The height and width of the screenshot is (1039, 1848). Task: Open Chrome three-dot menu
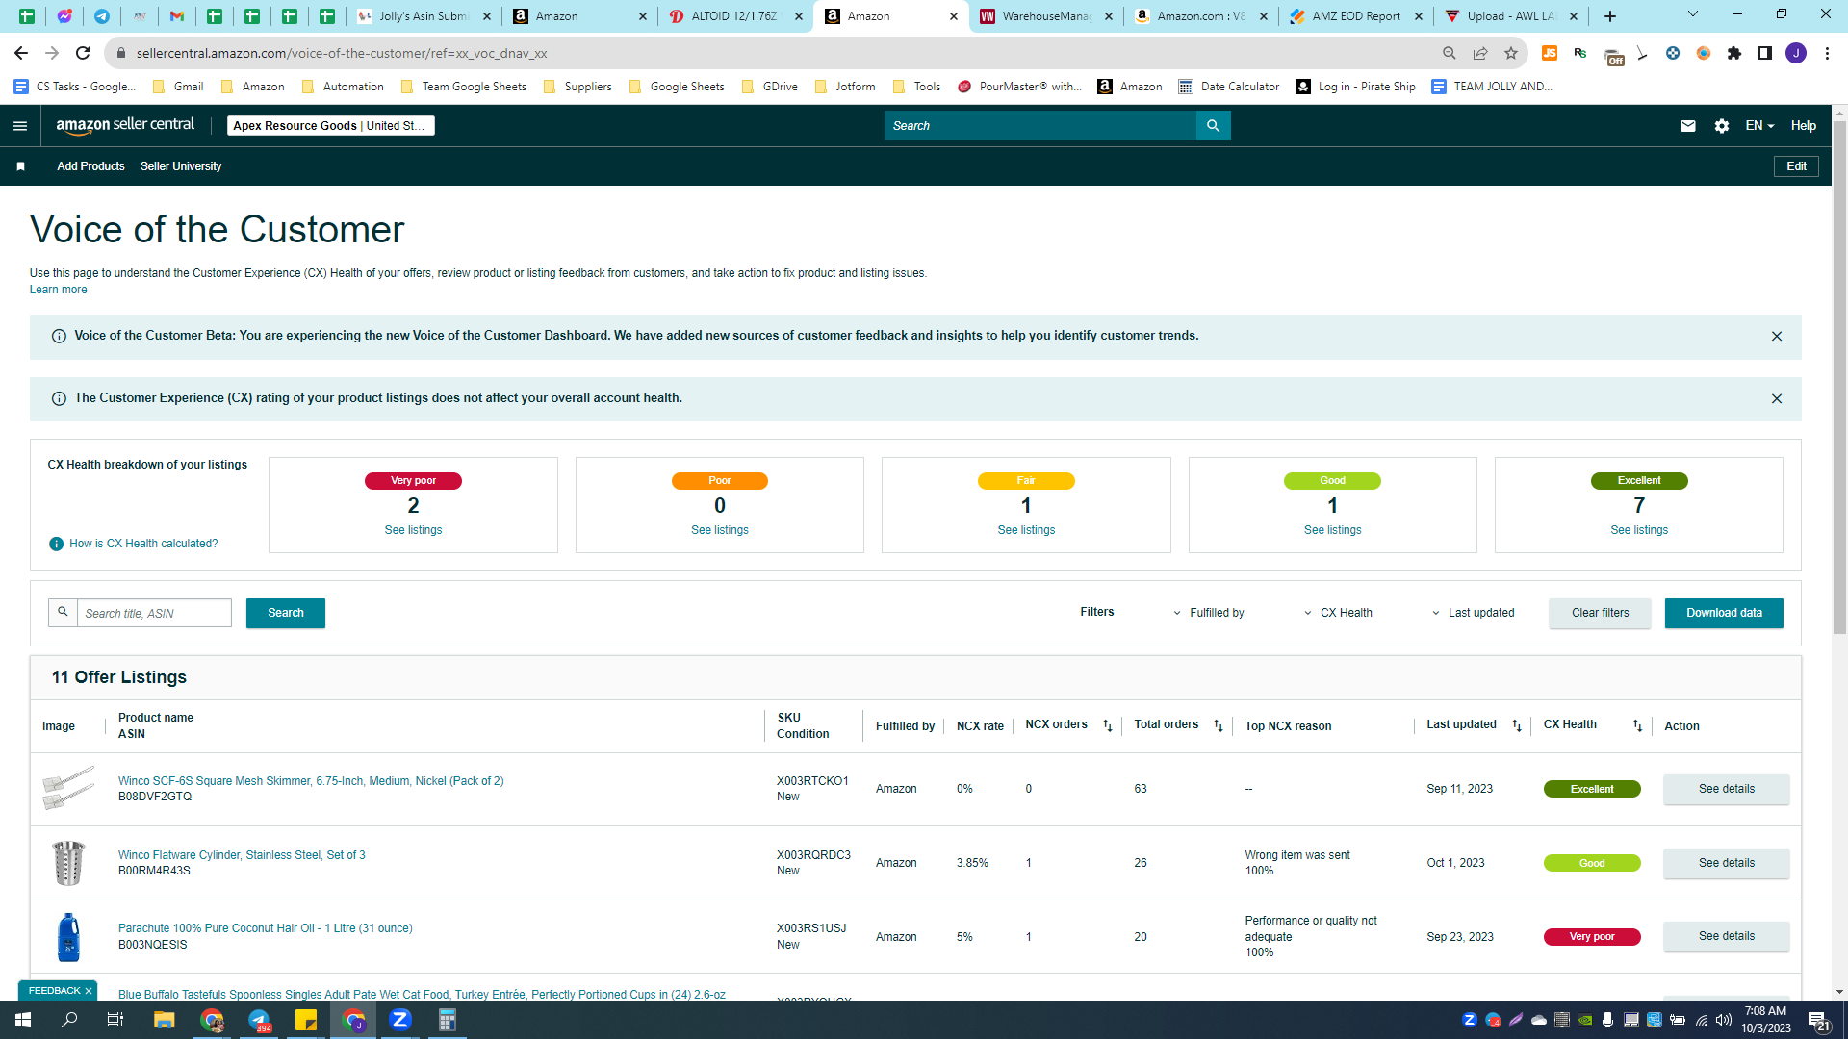(x=1827, y=53)
